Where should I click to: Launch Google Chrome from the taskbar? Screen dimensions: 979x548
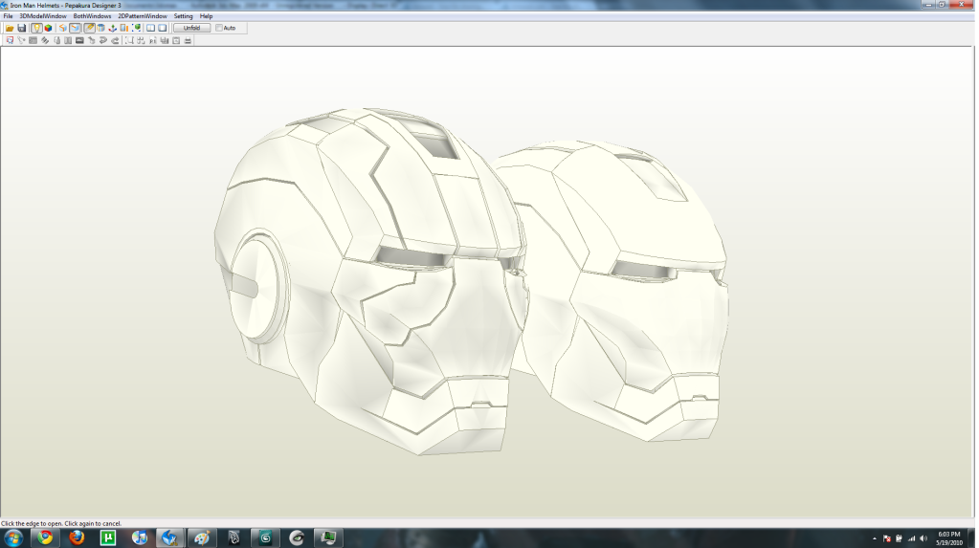click(45, 537)
